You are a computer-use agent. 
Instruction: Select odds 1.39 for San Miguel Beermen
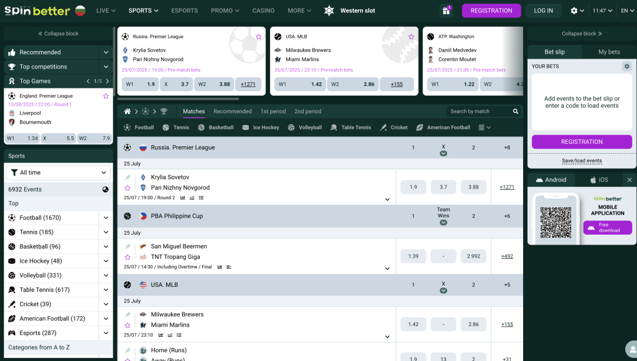point(413,256)
